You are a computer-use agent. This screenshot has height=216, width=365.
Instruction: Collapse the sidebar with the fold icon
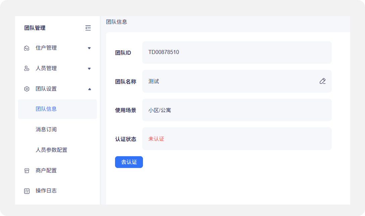tap(88, 28)
